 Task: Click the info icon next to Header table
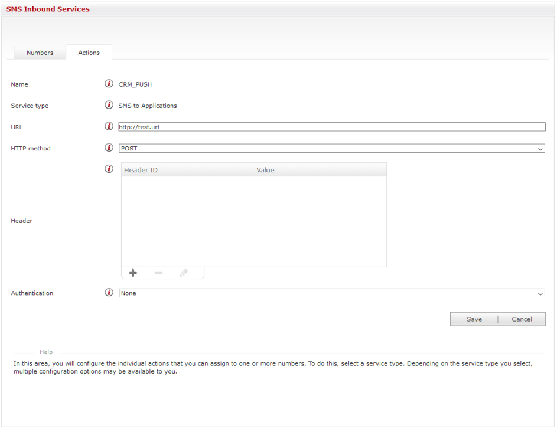point(109,169)
